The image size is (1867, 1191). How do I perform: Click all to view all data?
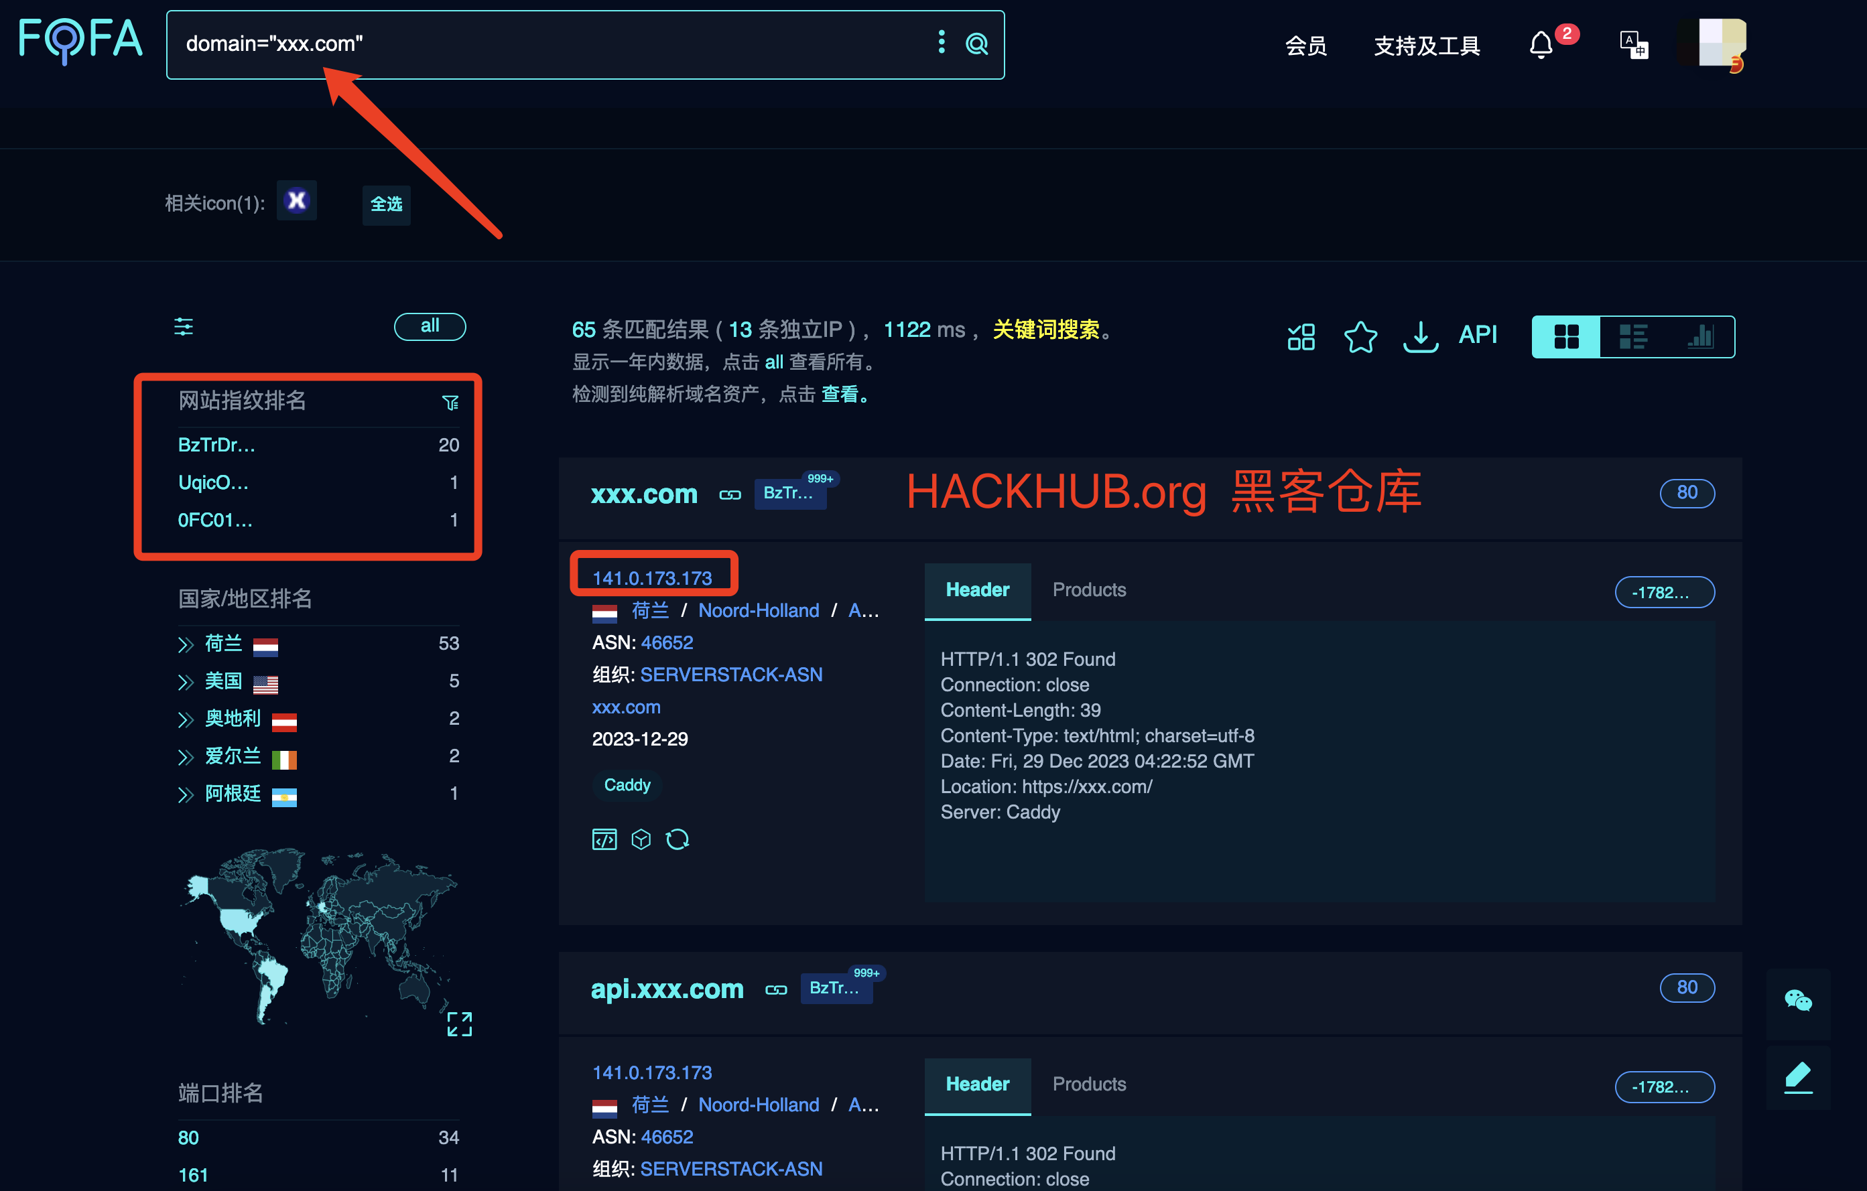tap(774, 362)
